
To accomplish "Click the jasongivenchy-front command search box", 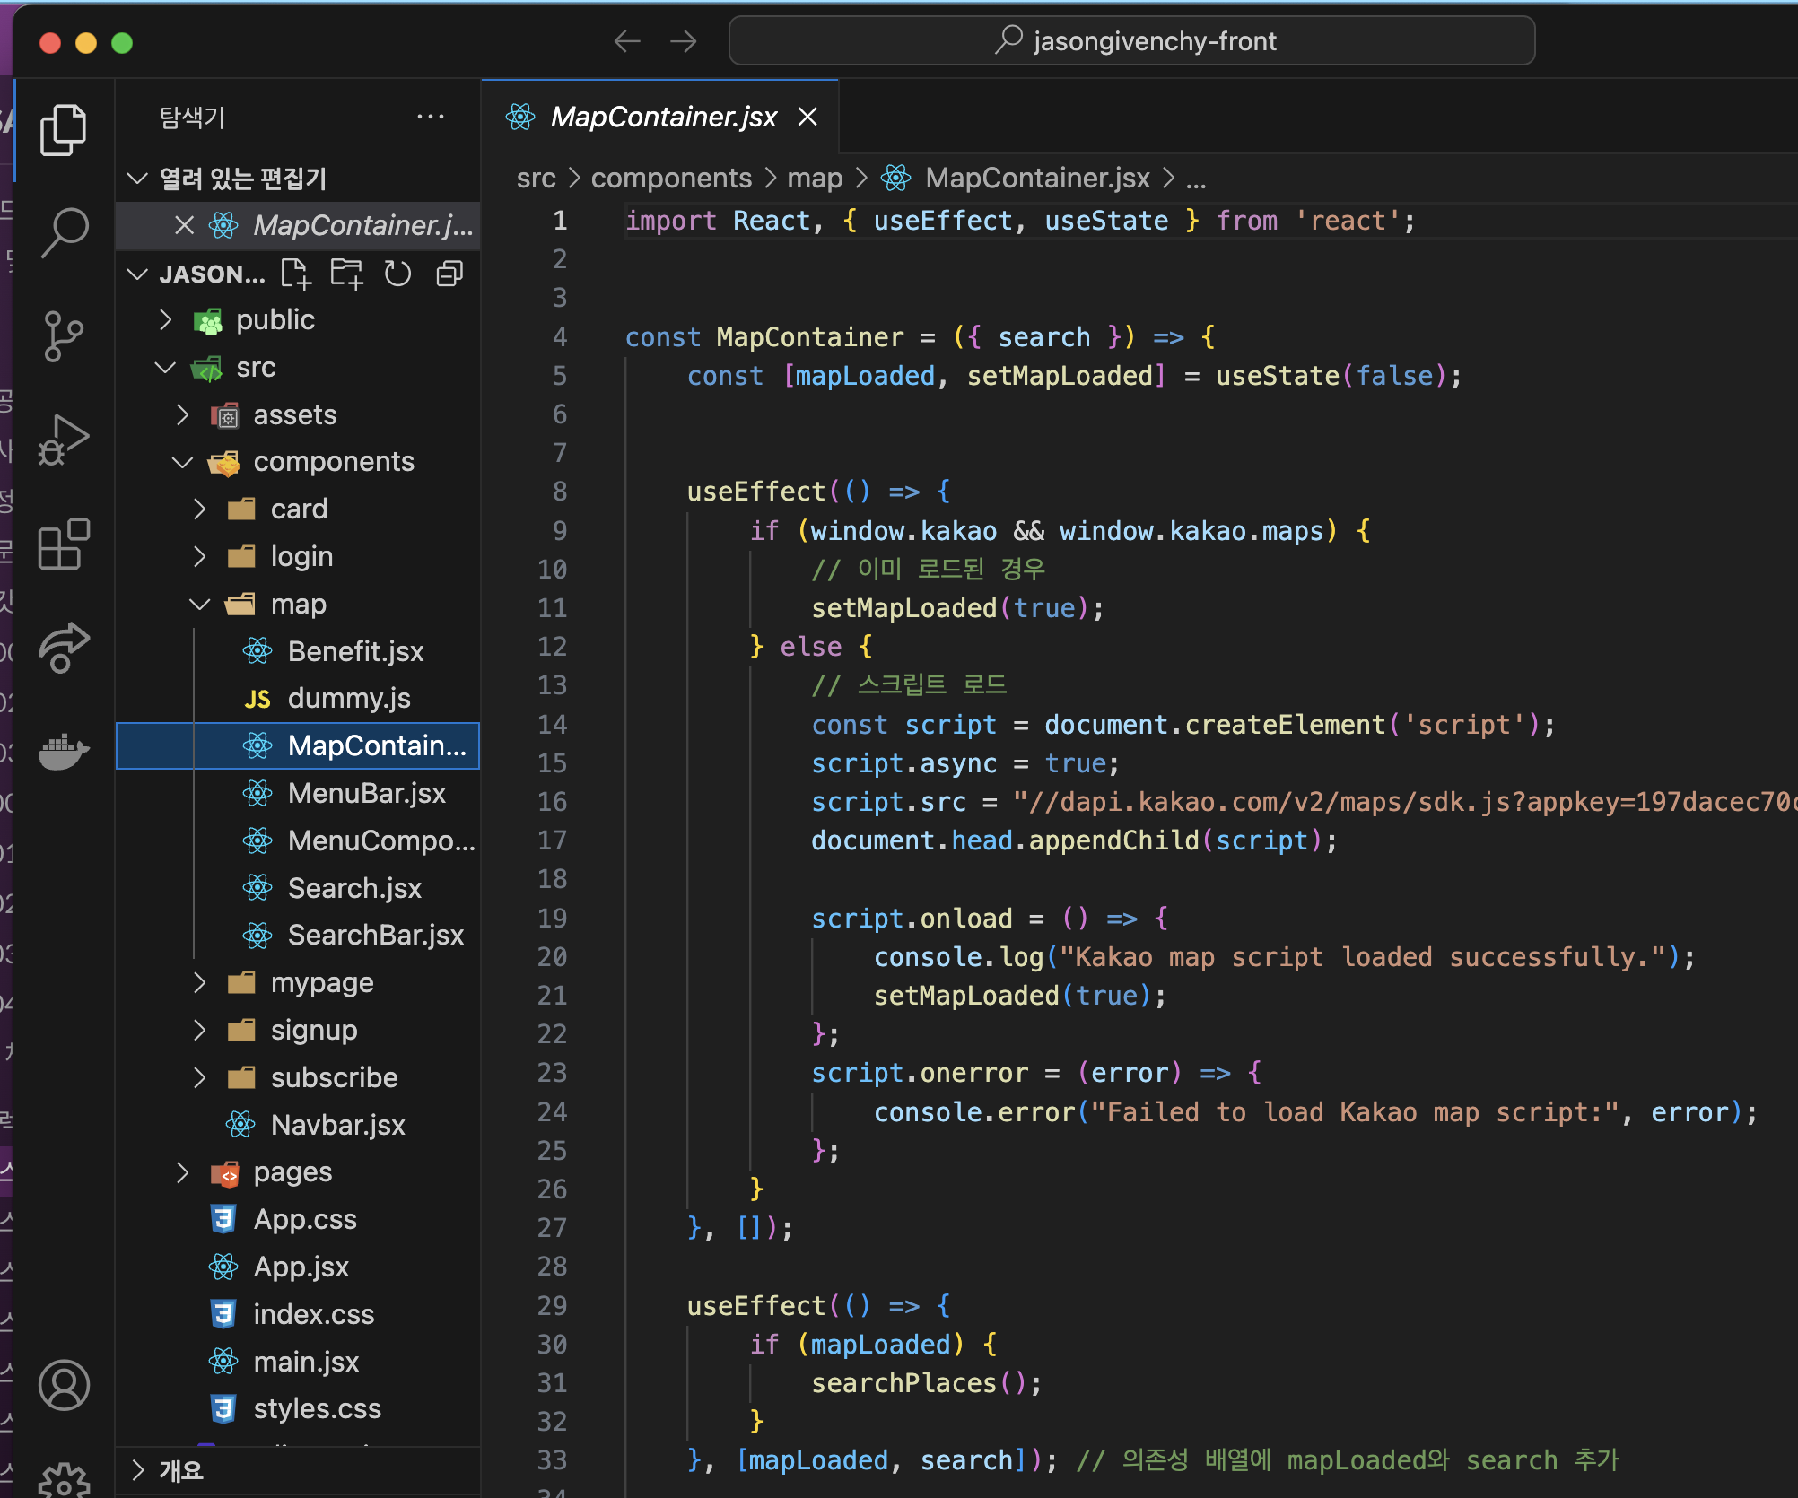I will pos(1131,41).
